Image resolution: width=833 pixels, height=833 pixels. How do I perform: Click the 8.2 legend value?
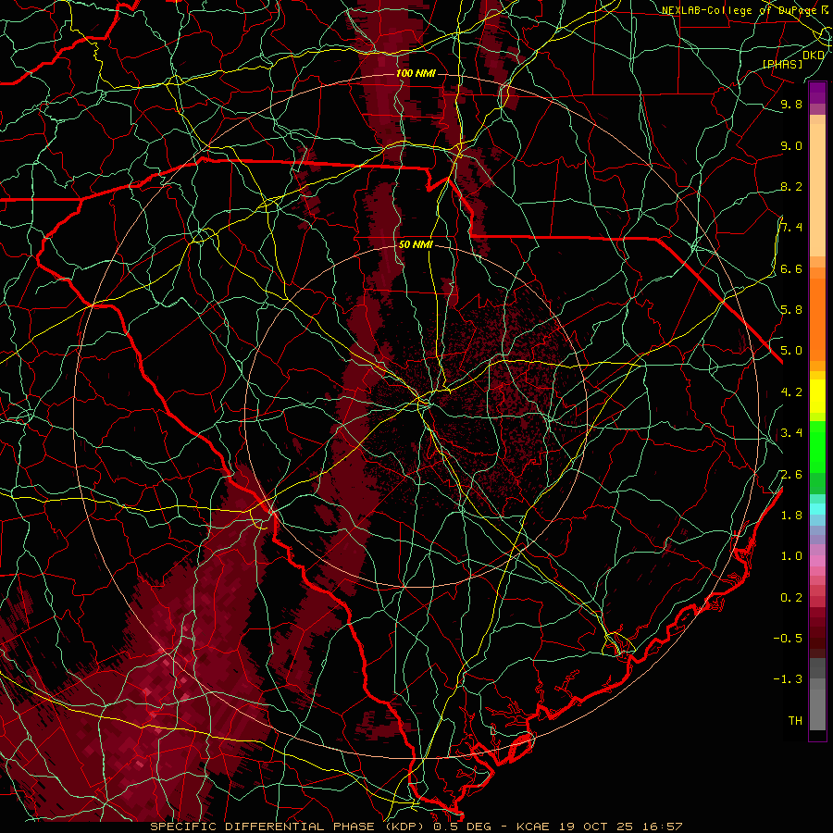(x=791, y=186)
